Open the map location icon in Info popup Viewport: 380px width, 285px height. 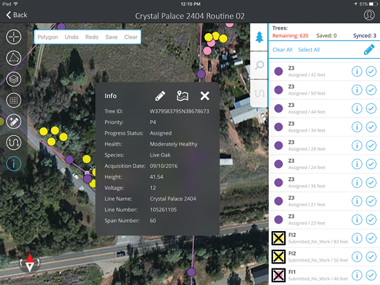tap(182, 96)
